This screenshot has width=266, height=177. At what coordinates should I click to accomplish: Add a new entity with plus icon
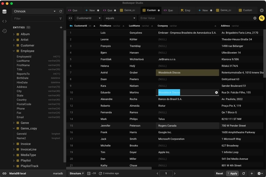coord(61,28)
